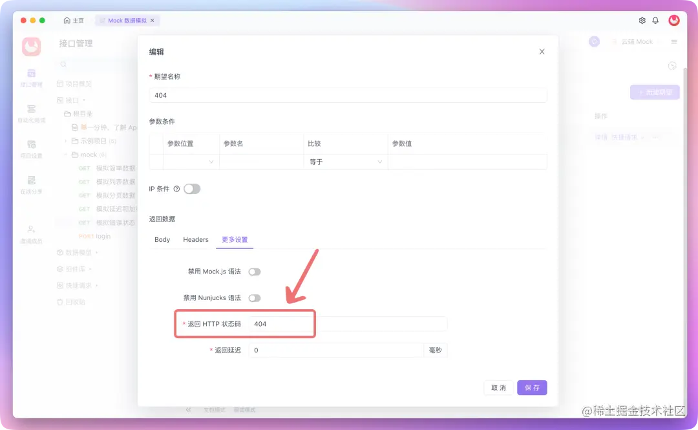Viewport: 698px width, 430px height.
Task: Click the 参数名 input cell
Action: [x=261, y=162]
